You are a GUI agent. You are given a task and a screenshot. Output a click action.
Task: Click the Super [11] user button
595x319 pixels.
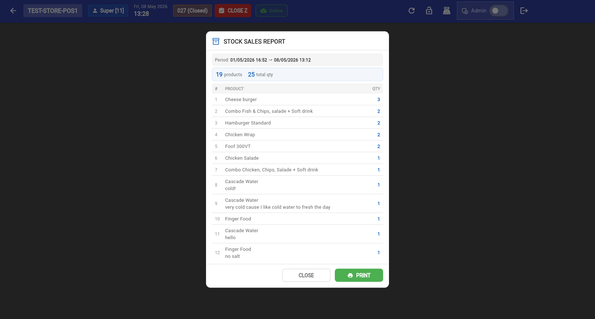click(x=108, y=11)
